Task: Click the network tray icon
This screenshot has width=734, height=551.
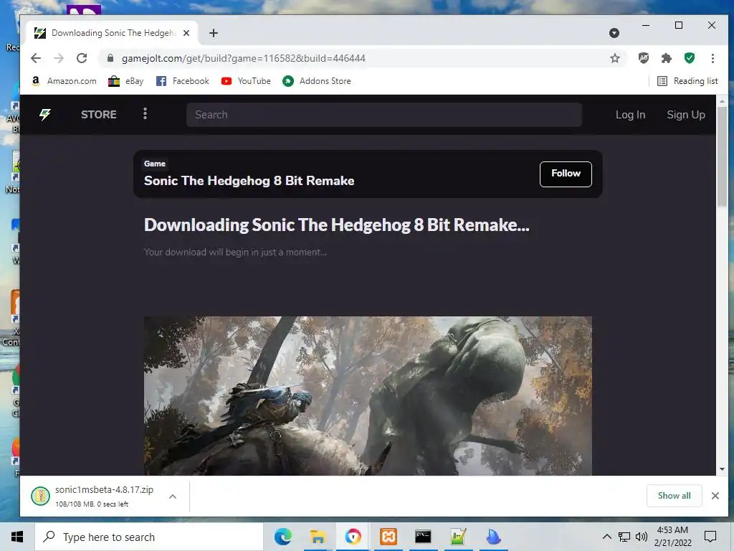Action: [624, 537]
